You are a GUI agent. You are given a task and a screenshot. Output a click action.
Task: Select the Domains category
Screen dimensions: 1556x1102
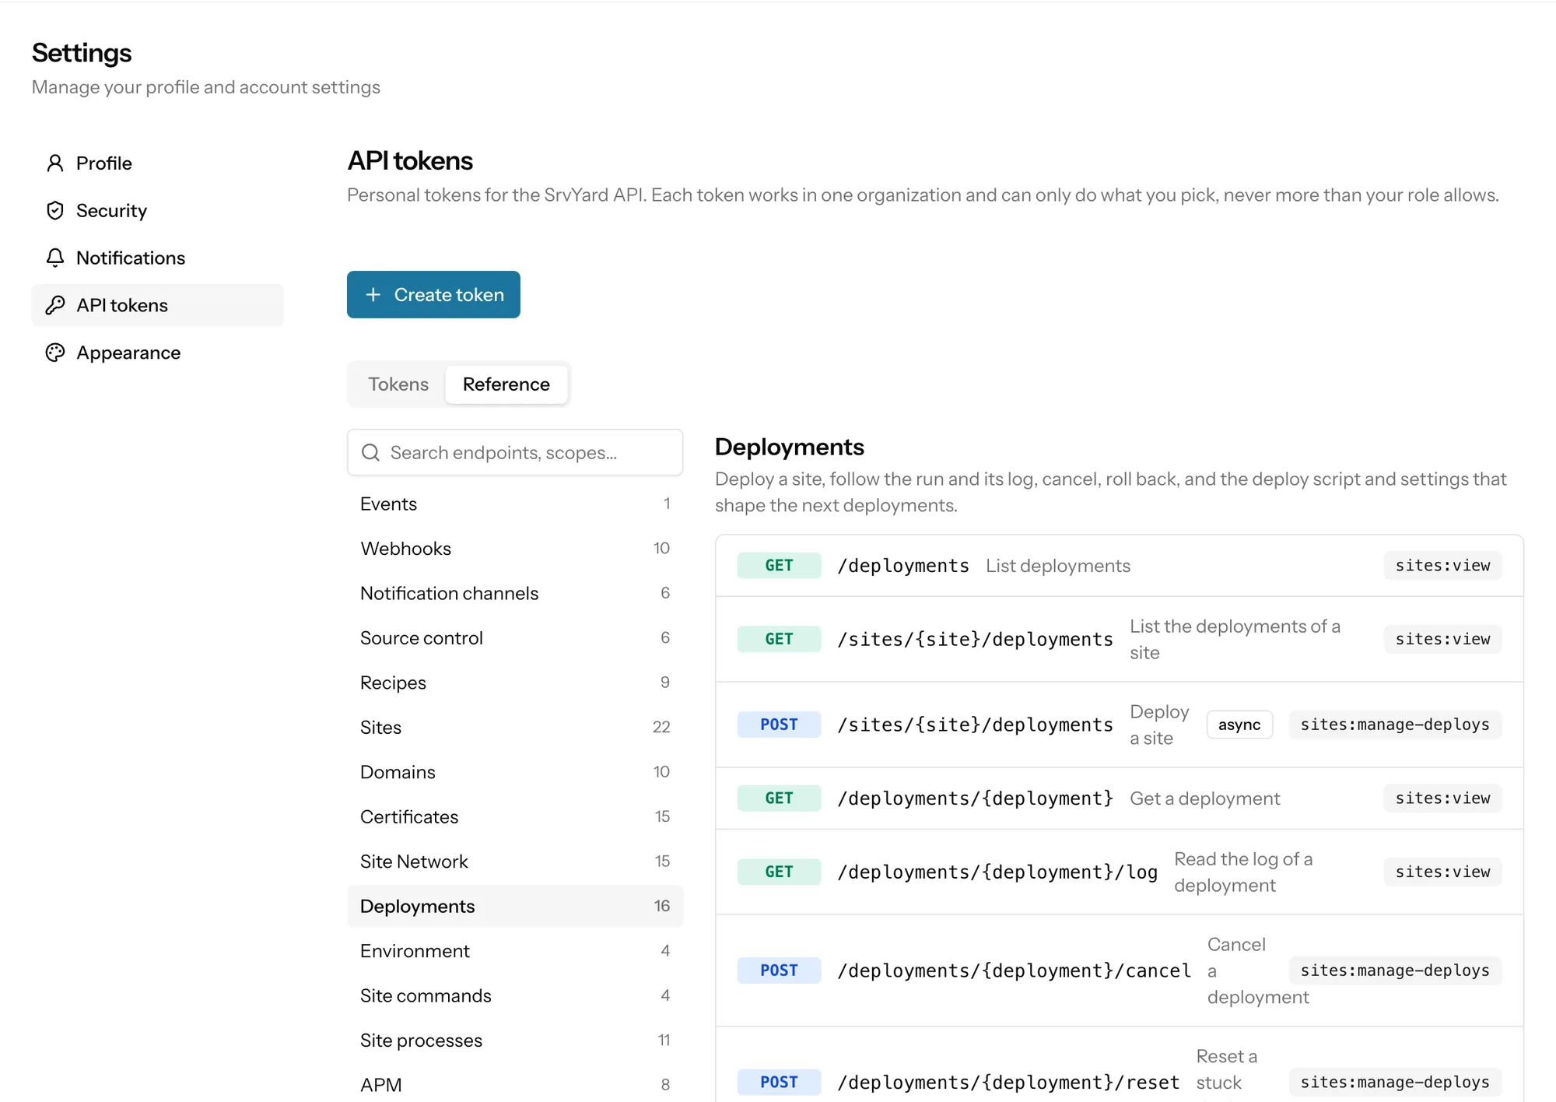(x=515, y=773)
